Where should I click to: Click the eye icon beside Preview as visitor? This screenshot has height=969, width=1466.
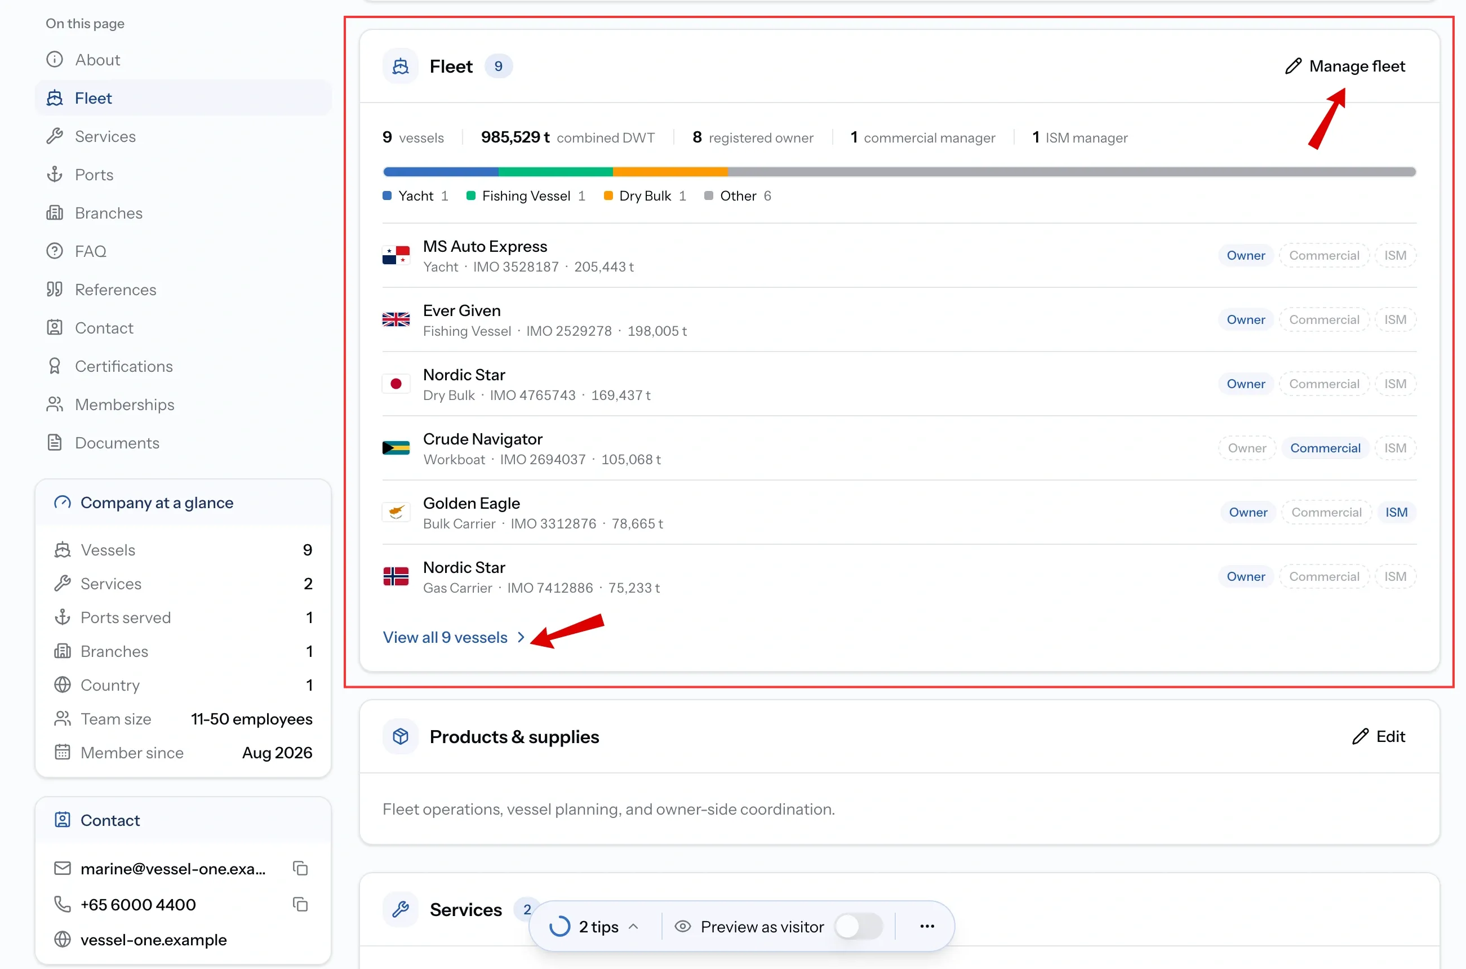click(x=682, y=926)
